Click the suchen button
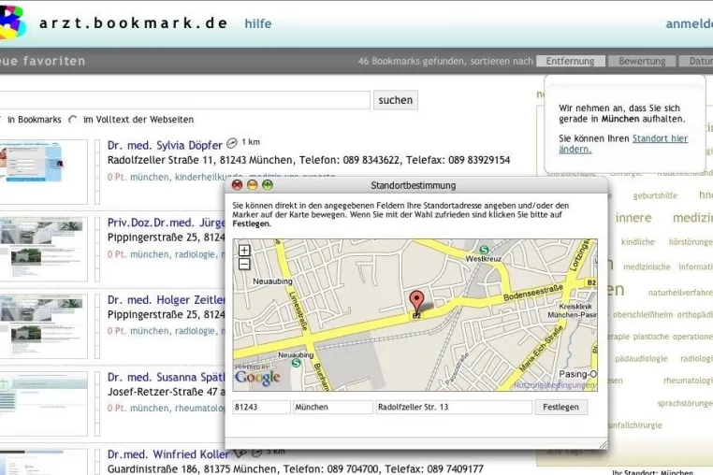Viewport: 713px width, 475px height. [396, 100]
